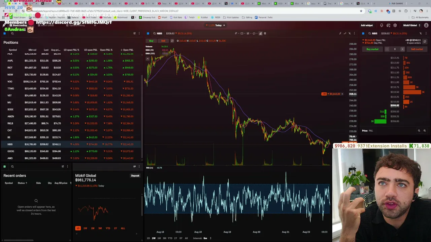Select the GOOG row in Positions
431x242 pixels.
click(71, 151)
